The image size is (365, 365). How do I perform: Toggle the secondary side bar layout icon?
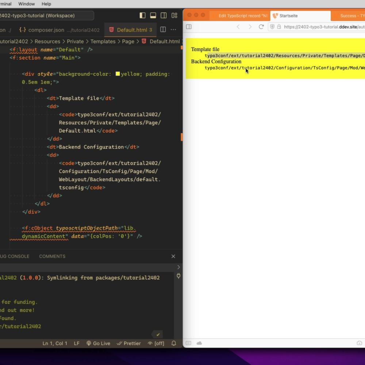(164, 16)
